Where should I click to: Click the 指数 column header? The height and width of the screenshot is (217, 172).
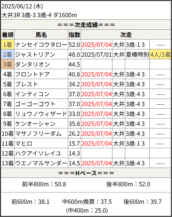pyautogui.click(x=74, y=35)
